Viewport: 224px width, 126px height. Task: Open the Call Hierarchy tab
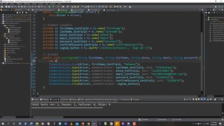pos(124,99)
